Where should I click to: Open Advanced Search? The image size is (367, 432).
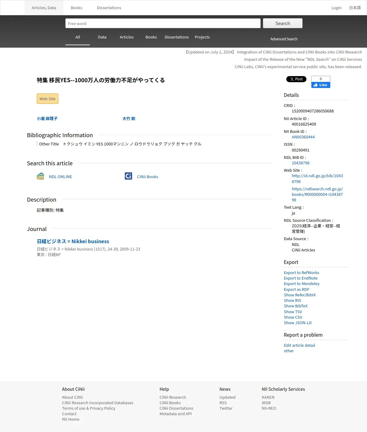tap(284, 39)
